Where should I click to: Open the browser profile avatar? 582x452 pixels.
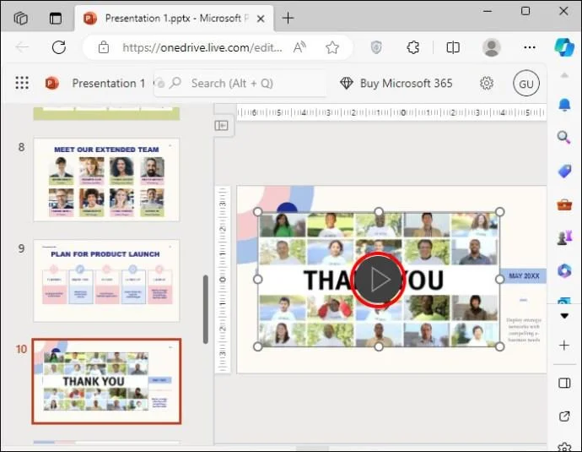coord(492,47)
